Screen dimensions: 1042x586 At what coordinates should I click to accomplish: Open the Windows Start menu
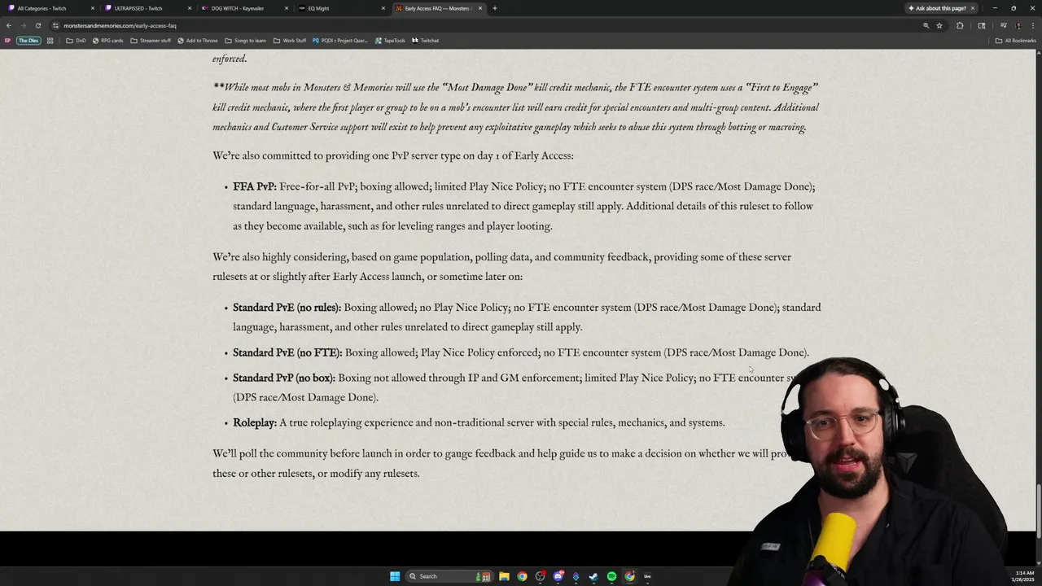395,576
